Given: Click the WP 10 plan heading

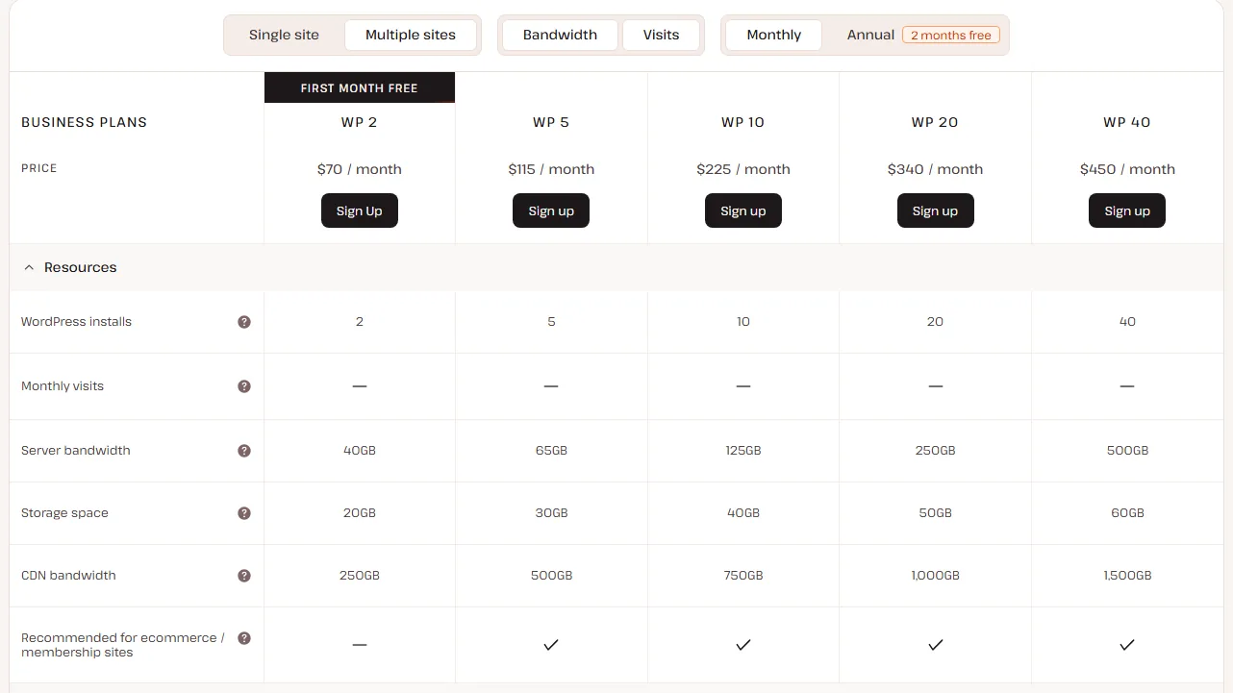Looking at the screenshot, I should [743, 122].
